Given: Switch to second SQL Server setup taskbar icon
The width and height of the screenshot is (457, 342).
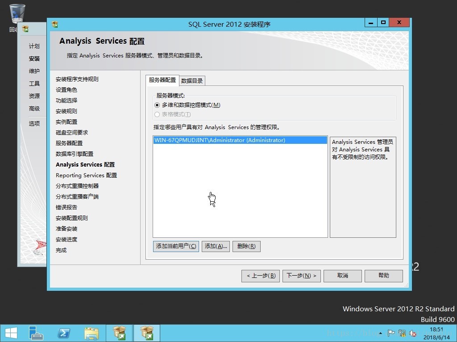Looking at the screenshot, I should (x=147, y=333).
